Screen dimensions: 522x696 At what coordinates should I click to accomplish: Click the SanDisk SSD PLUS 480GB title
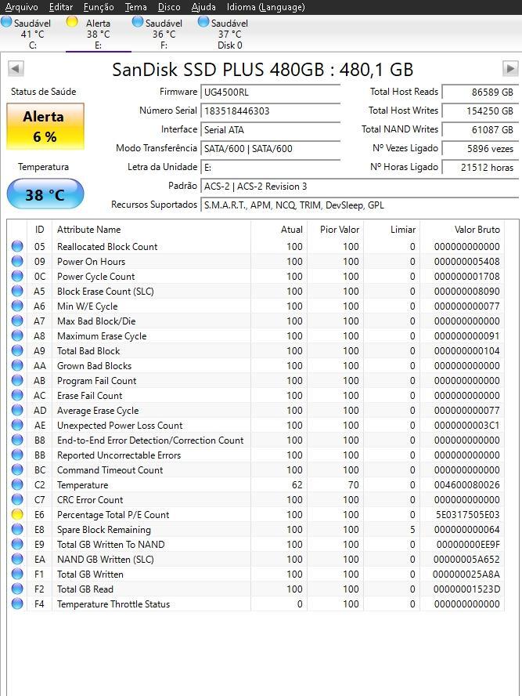click(x=262, y=70)
